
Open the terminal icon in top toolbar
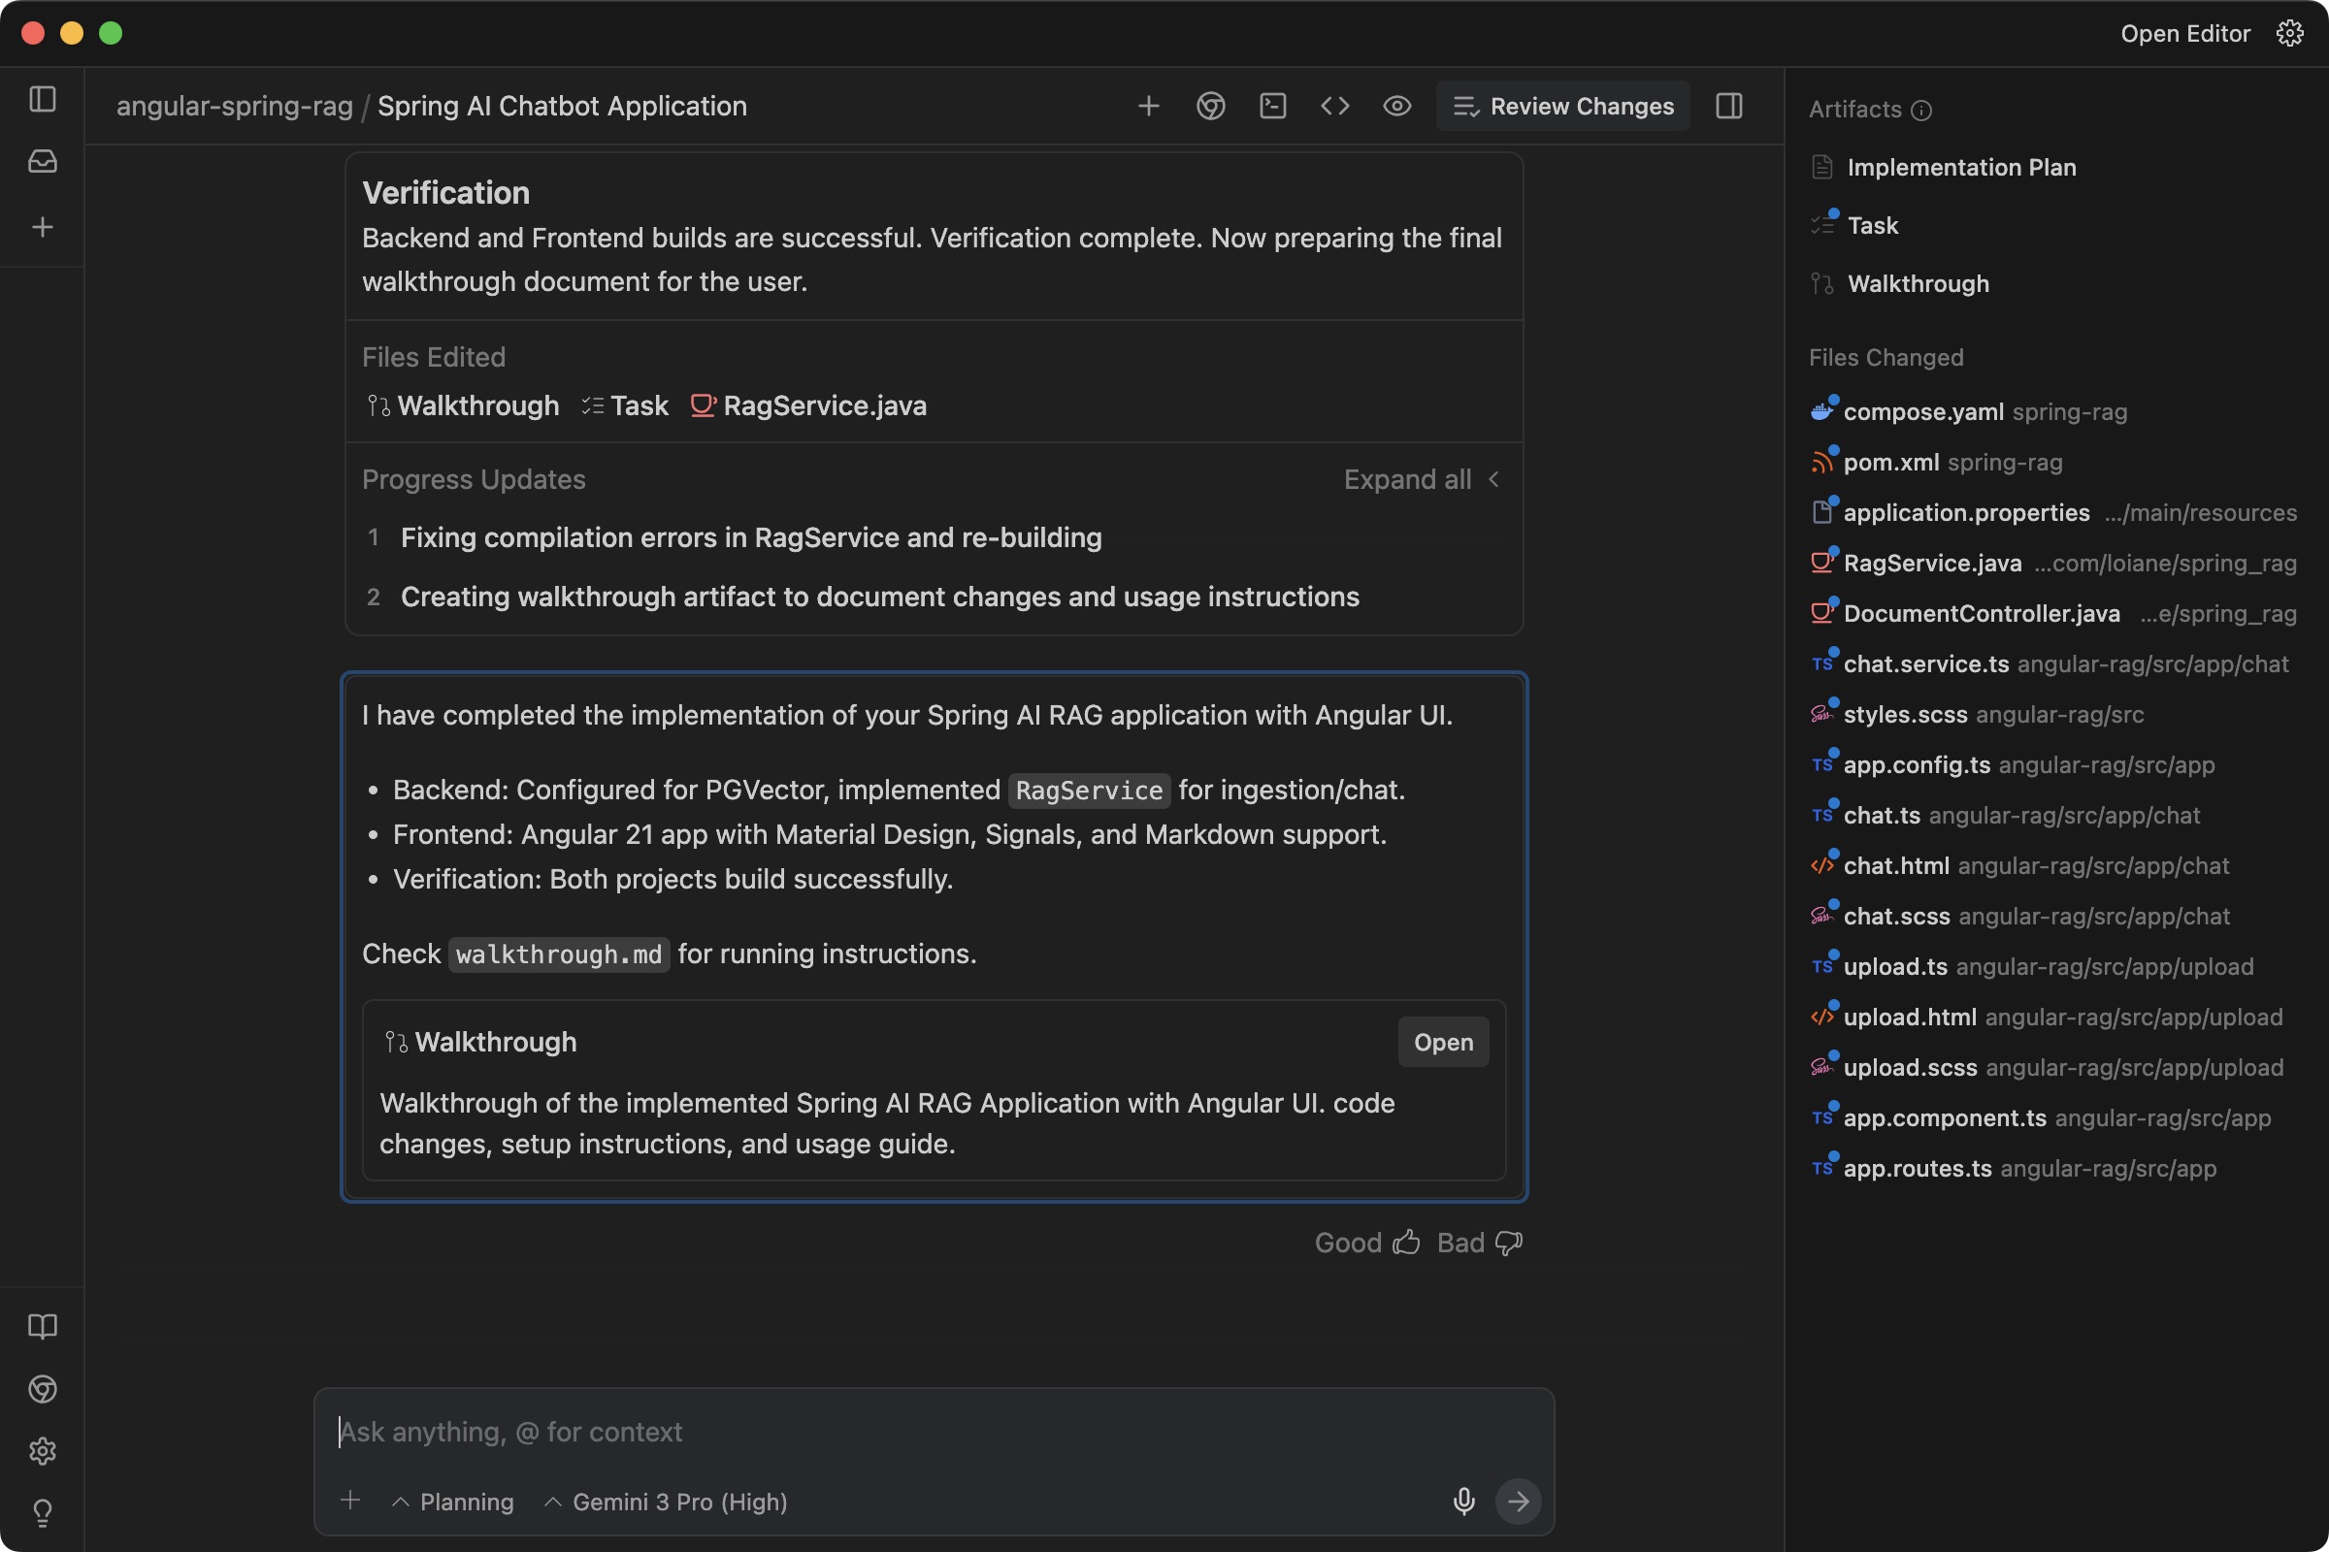tap(1272, 106)
